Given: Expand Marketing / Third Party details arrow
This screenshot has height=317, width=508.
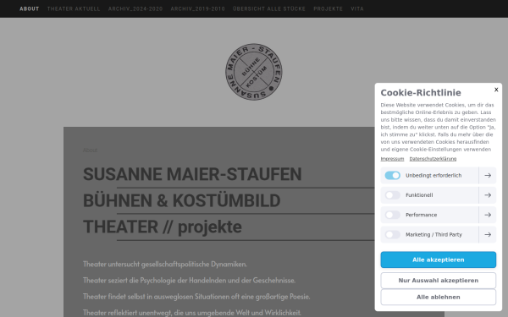Looking at the screenshot, I should (488, 234).
